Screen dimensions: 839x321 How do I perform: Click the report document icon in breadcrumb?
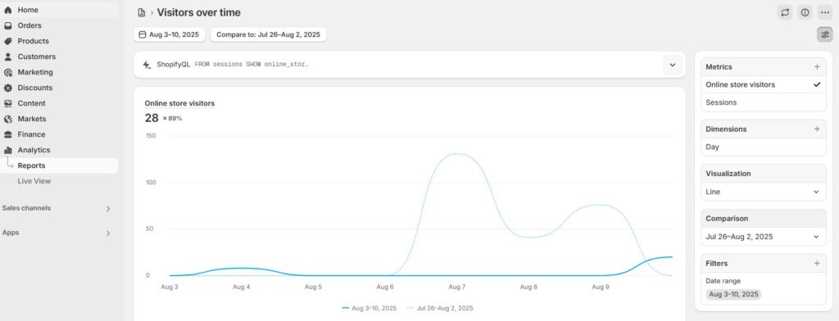pos(141,12)
